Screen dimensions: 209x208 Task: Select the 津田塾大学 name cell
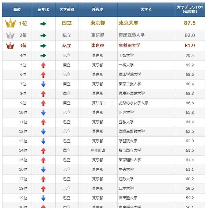pyautogui.click(x=146, y=198)
